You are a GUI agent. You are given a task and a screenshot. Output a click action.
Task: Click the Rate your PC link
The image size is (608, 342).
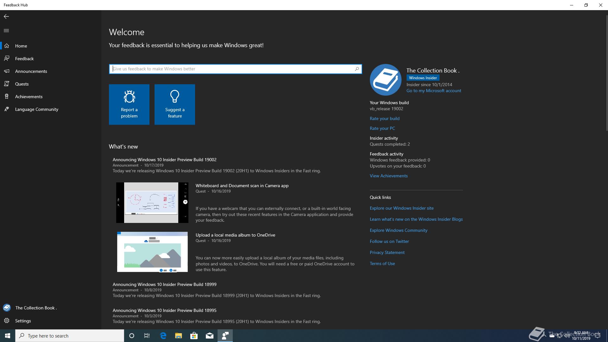point(382,128)
